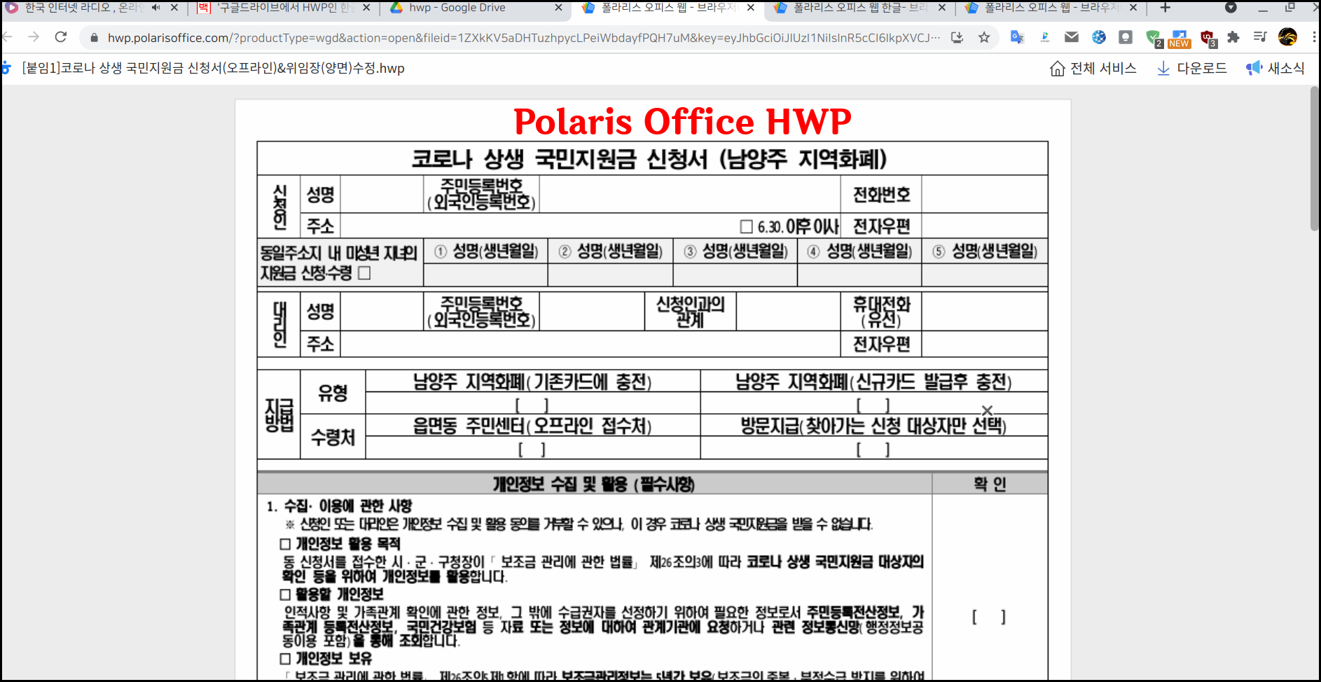Click the ⑤ 성명(생년월일) column header

pyautogui.click(x=985, y=251)
